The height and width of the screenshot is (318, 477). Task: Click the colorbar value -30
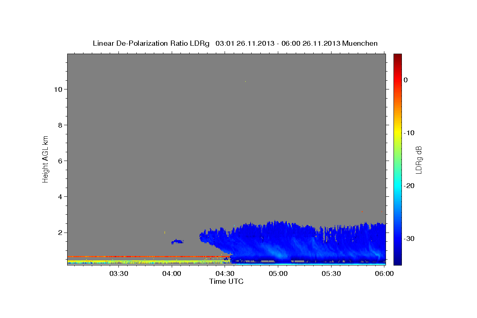tap(409, 238)
